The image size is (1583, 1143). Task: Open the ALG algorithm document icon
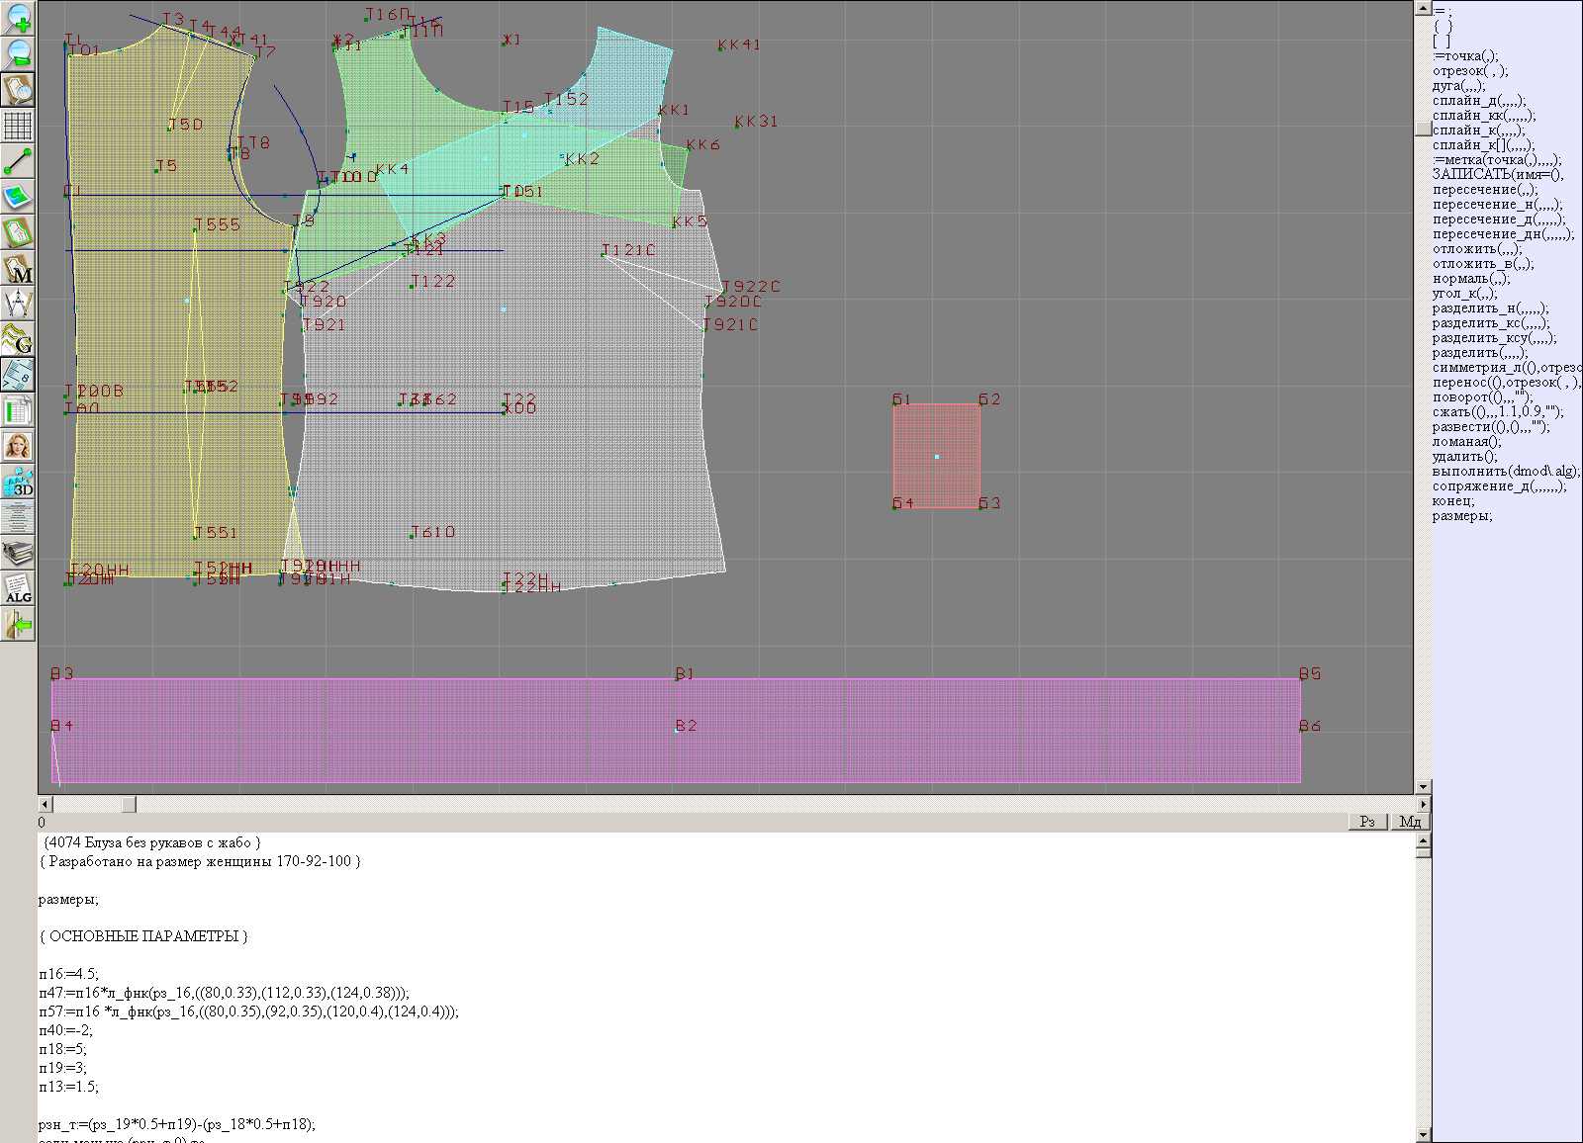(x=18, y=589)
